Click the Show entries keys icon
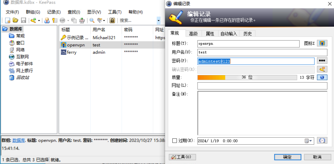Viewport: 334px width, 164px height. pos(100,20)
